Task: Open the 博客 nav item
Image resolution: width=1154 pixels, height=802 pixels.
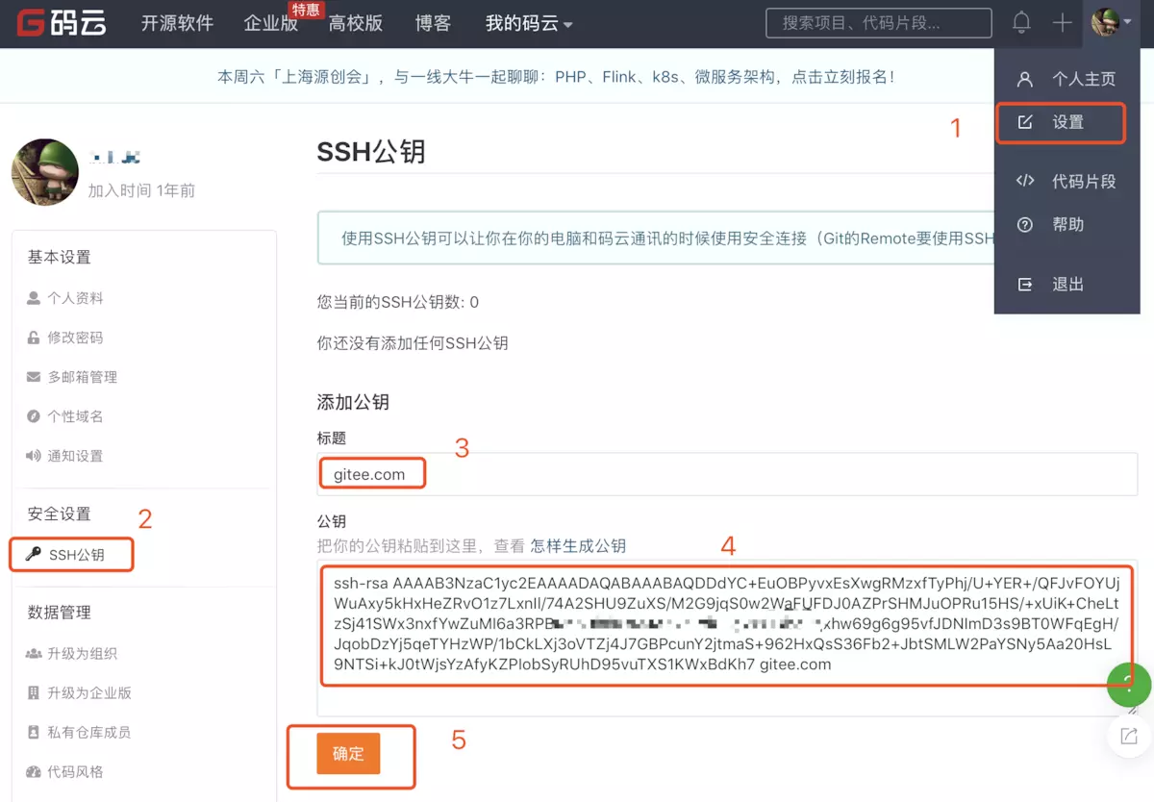Action: (433, 23)
